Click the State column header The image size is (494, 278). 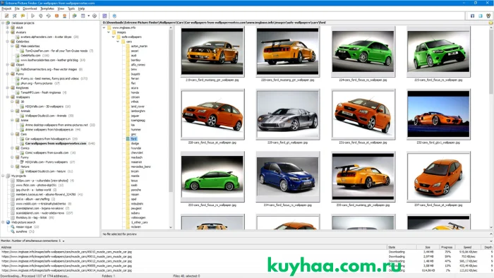[402, 248]
